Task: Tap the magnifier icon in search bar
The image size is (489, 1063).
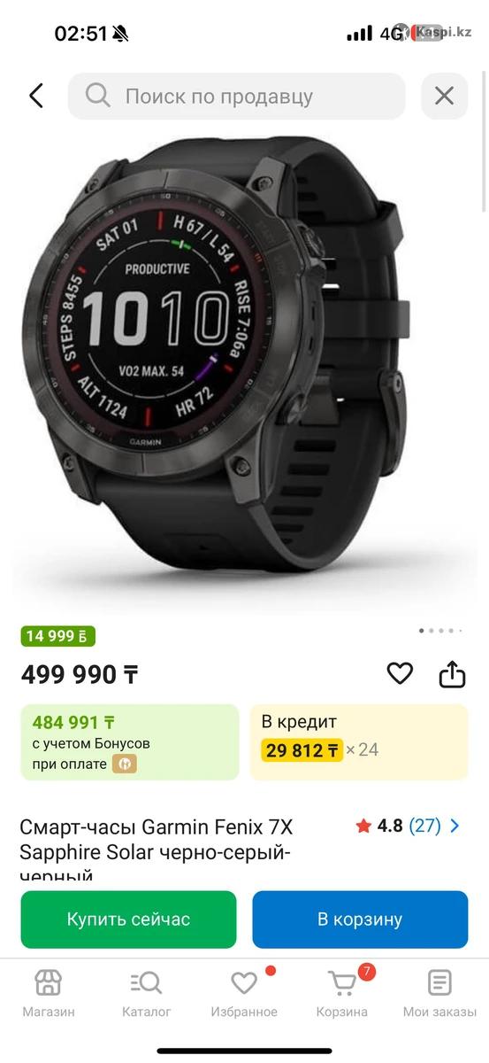Action: [98, 96]
